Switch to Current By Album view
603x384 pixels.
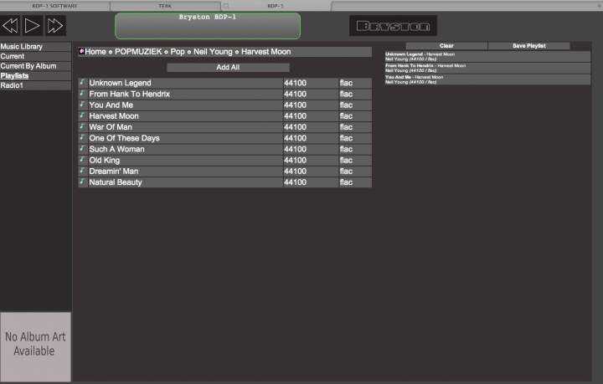[x=35, y=66]
